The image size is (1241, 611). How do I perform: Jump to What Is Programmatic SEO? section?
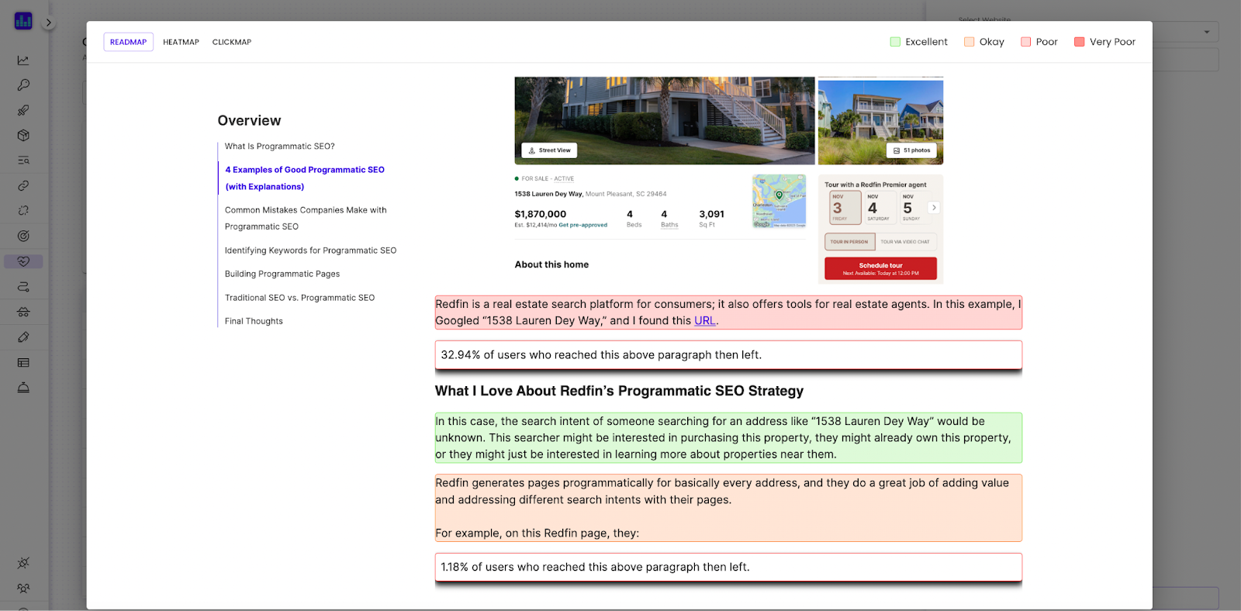tap(279, 146)
